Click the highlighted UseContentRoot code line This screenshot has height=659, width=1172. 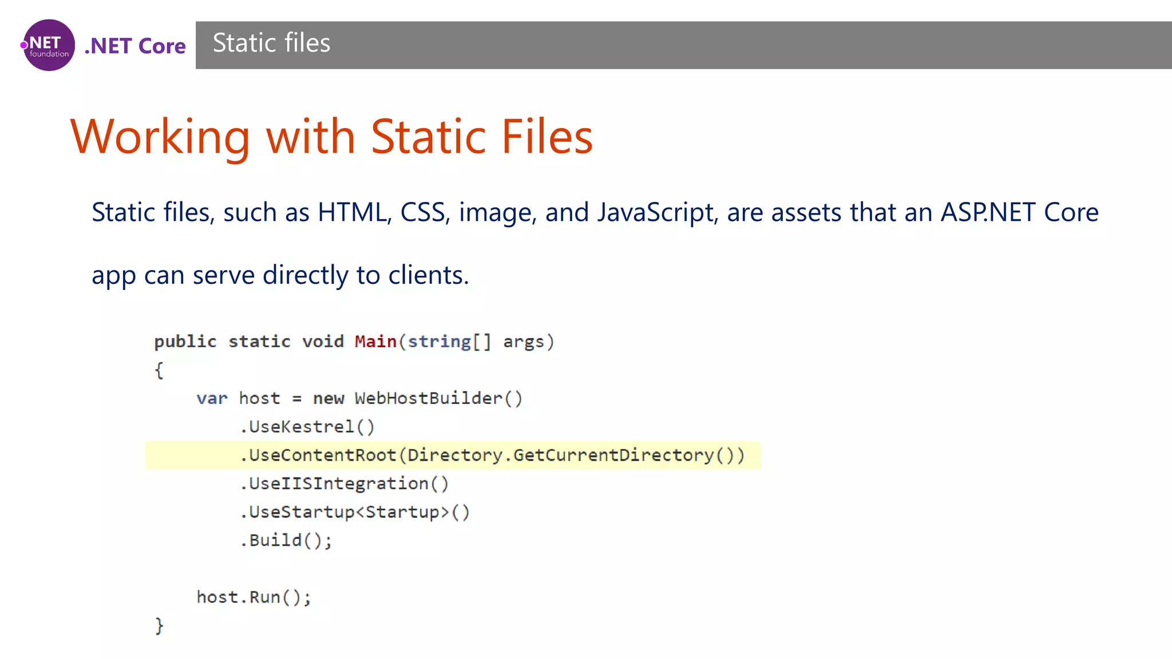pyautogui.click(x=492, y=455)
